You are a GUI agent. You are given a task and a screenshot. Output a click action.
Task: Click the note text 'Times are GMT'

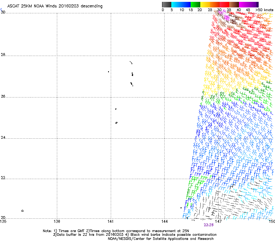pos(72,231)
